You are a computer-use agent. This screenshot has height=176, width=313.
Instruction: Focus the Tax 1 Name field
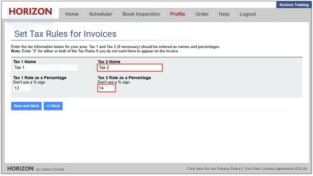45,67
